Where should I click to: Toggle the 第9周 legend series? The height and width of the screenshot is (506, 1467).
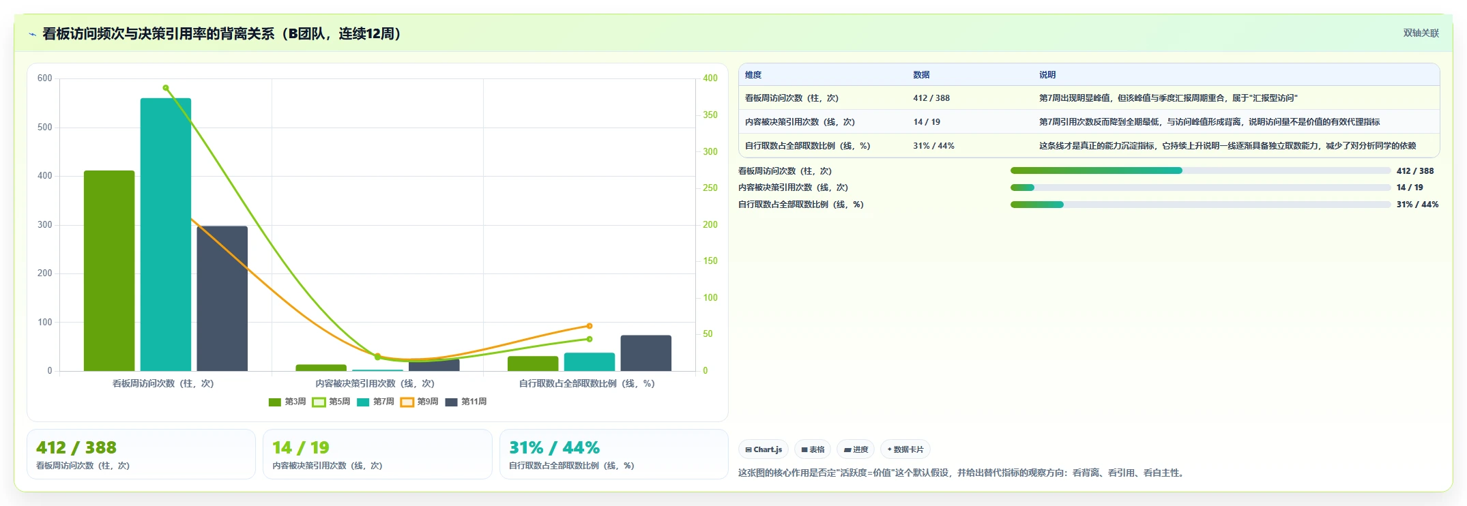[420, 402]
